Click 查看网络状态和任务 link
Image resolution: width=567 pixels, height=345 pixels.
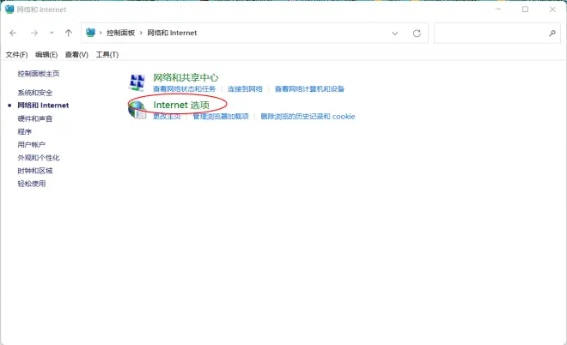pyautogui.click(x=184, y=89)
